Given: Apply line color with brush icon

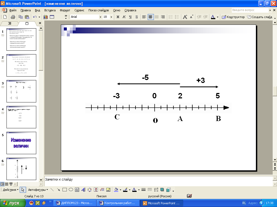Looking at the screenshot, I should point(125,189).
